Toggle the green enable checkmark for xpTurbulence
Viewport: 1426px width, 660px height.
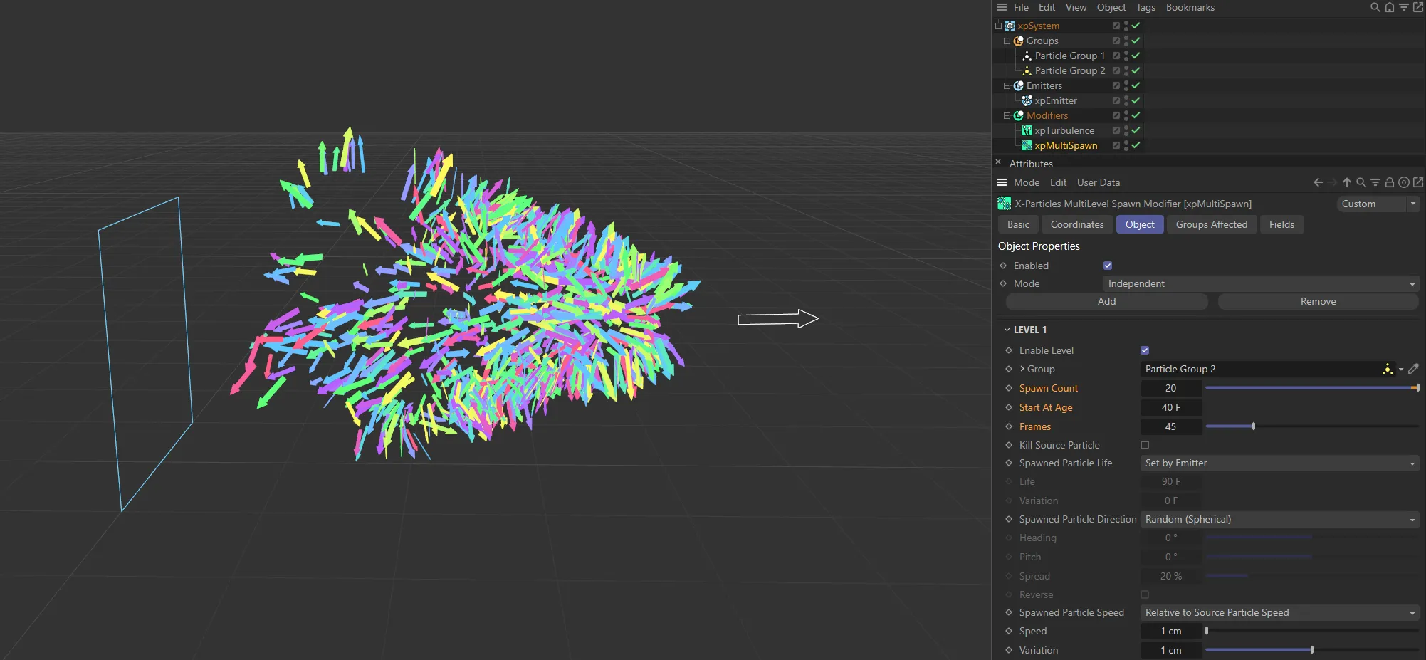pos(1136,130)
